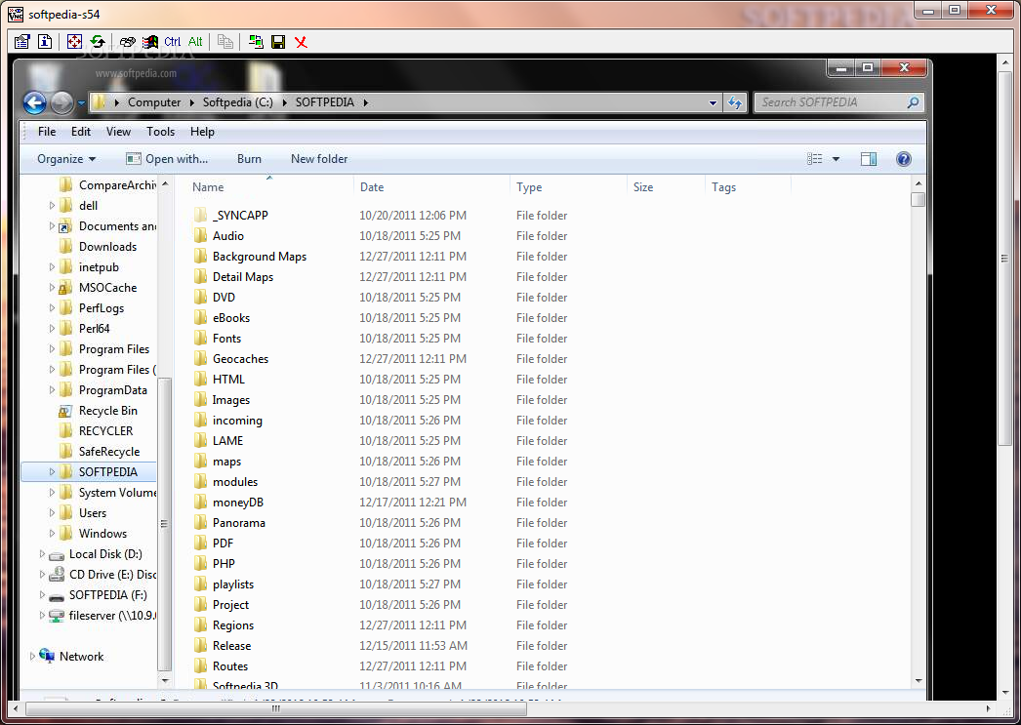Viewport: 1021px width, 725px height.
Task: Select the Downloads folder in tree
Action: click(107, 247)
